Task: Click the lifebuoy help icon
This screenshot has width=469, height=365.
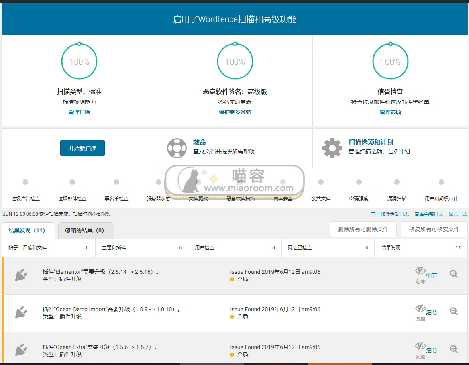Action: tap(177, 148)
